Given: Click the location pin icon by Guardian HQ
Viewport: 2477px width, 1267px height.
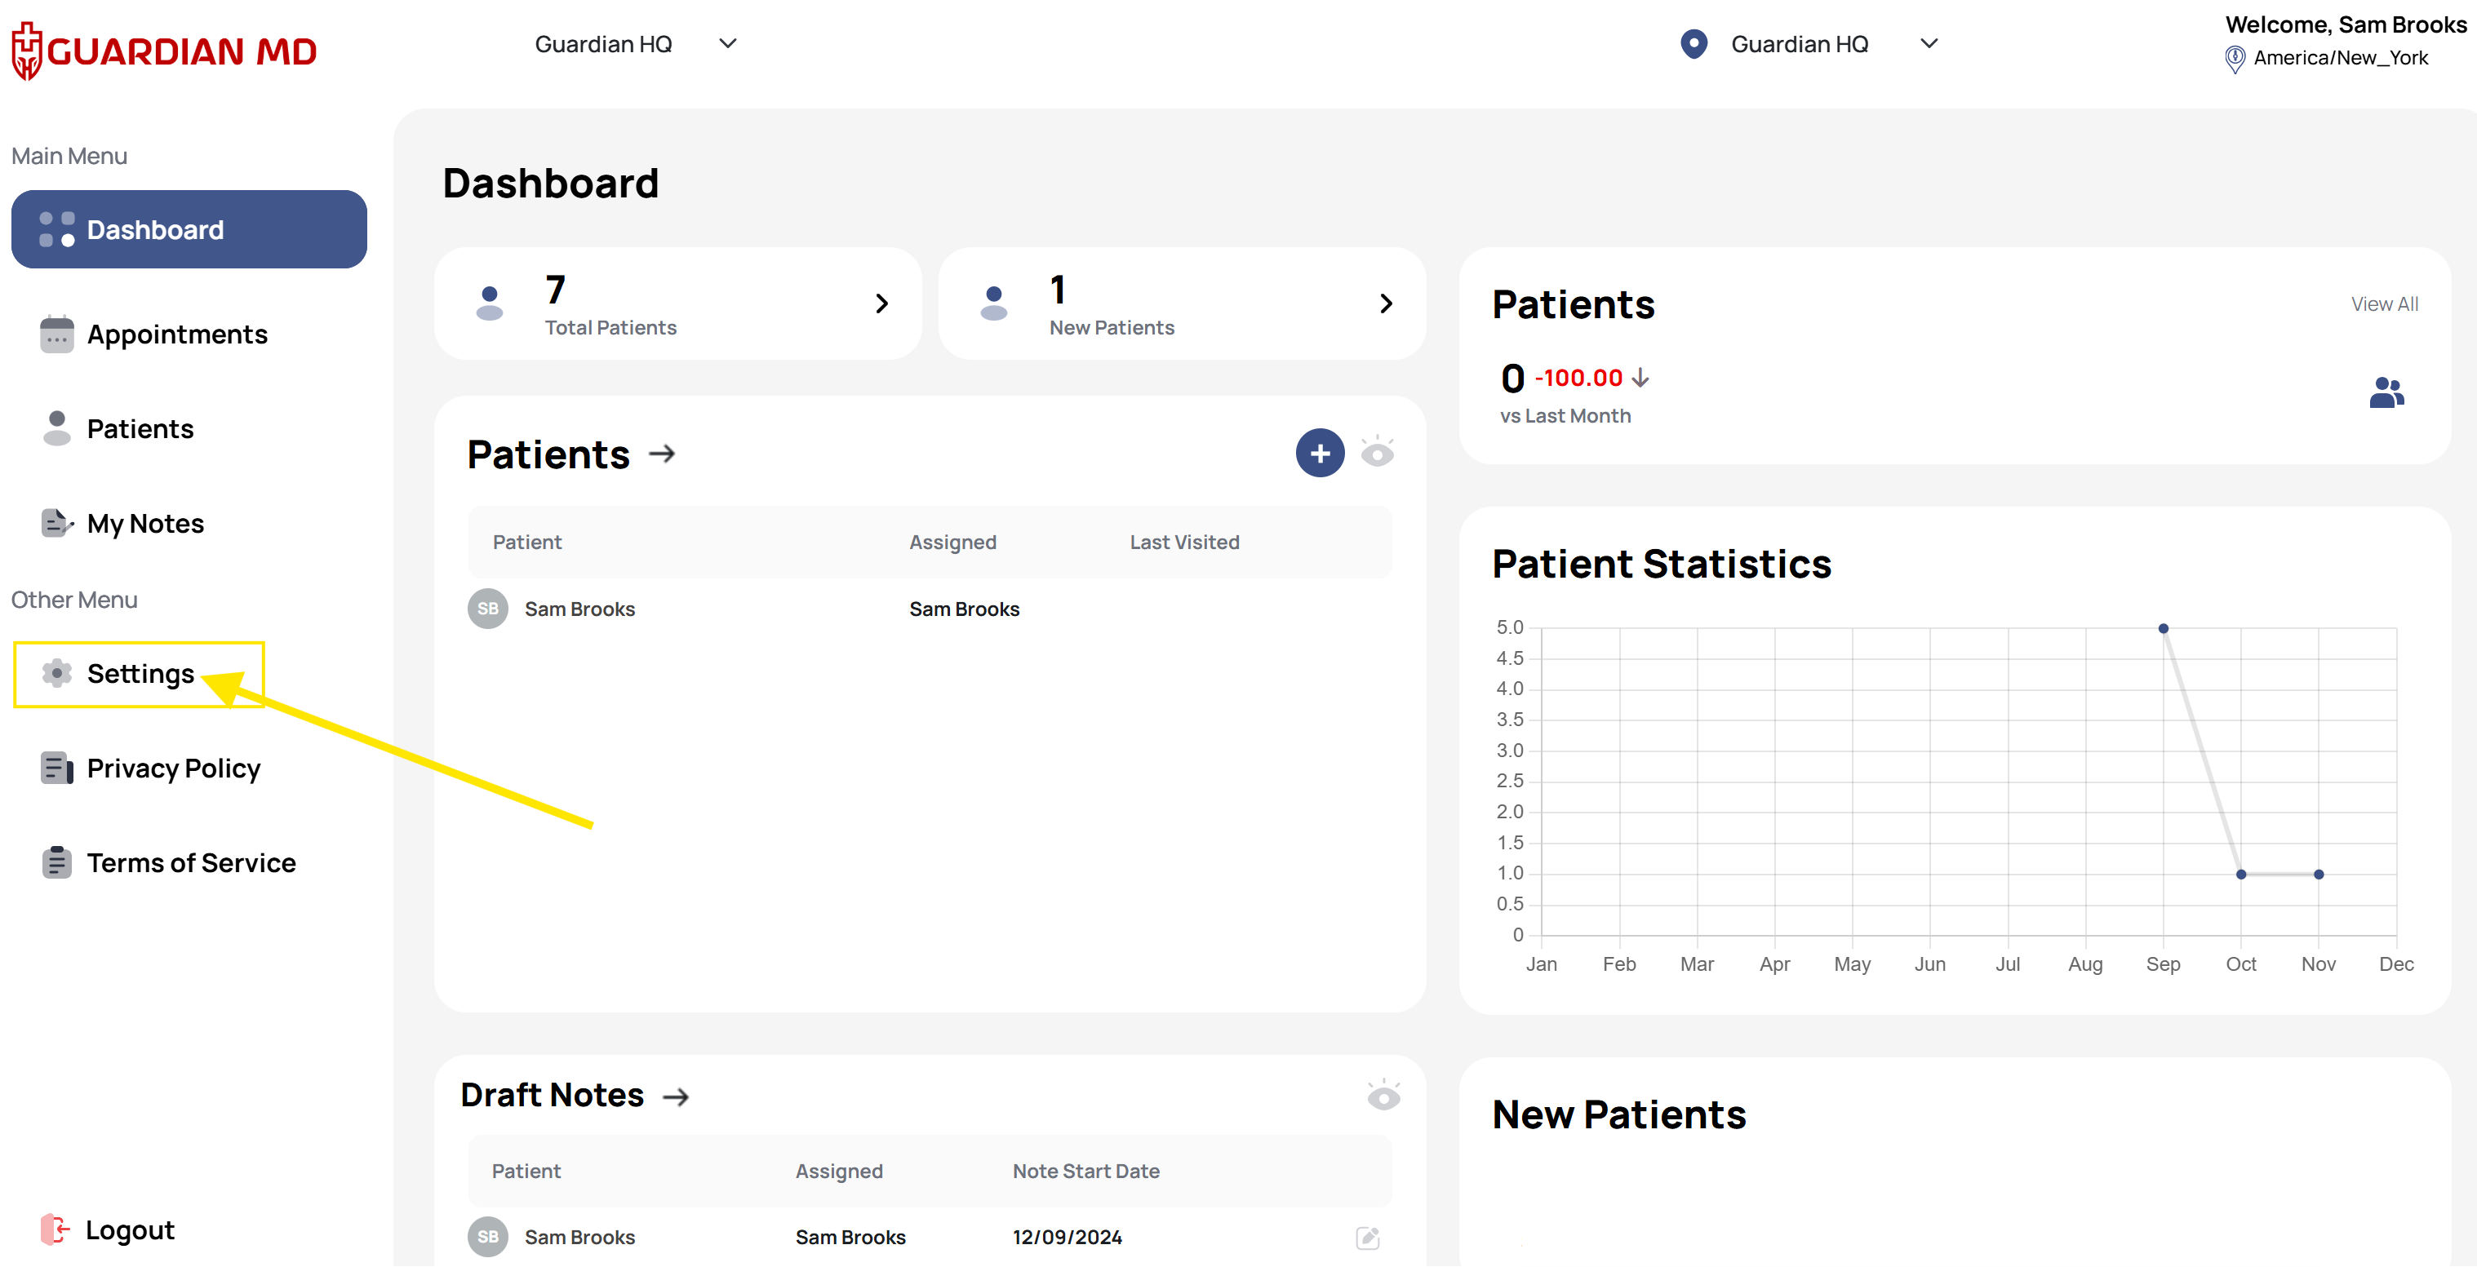Looking at the screenshot, I should [1694, 44].
